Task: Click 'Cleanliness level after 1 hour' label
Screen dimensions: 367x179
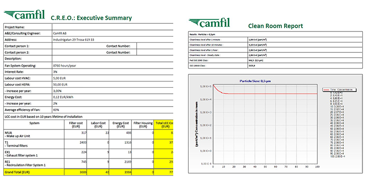Action: point(204,50)
